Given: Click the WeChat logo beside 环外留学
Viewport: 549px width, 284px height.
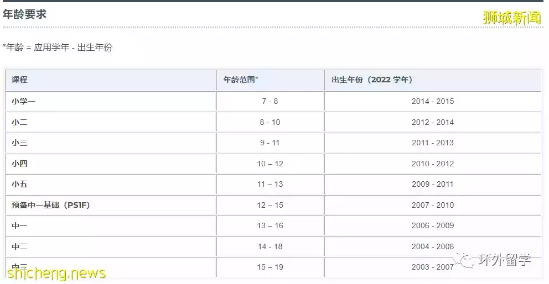Looking at the screenshot, I should 465,260.
